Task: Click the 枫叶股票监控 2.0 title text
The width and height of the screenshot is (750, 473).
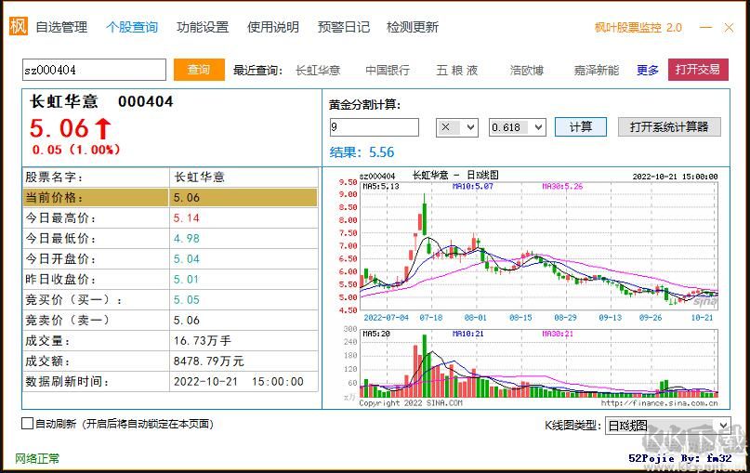Action: pos(638,27)
